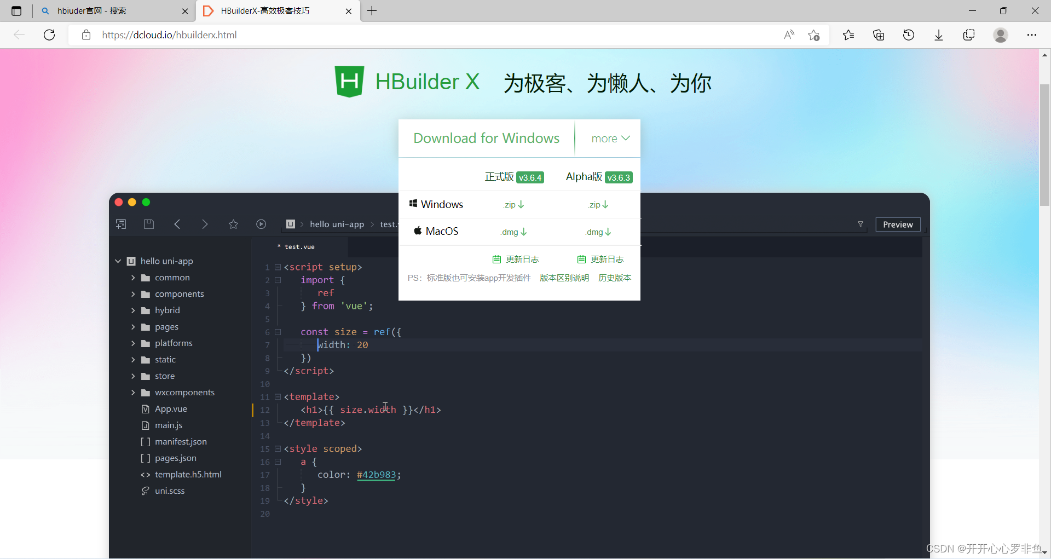This screenshot has width=1051, height=559.
Task: Click the HBuilder X green logo
Action: 349,82
